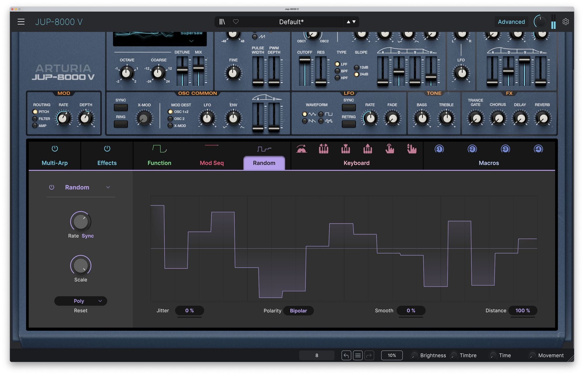Open the hamburger main menu
Screen dimensions: 584x375
point(21,22)
